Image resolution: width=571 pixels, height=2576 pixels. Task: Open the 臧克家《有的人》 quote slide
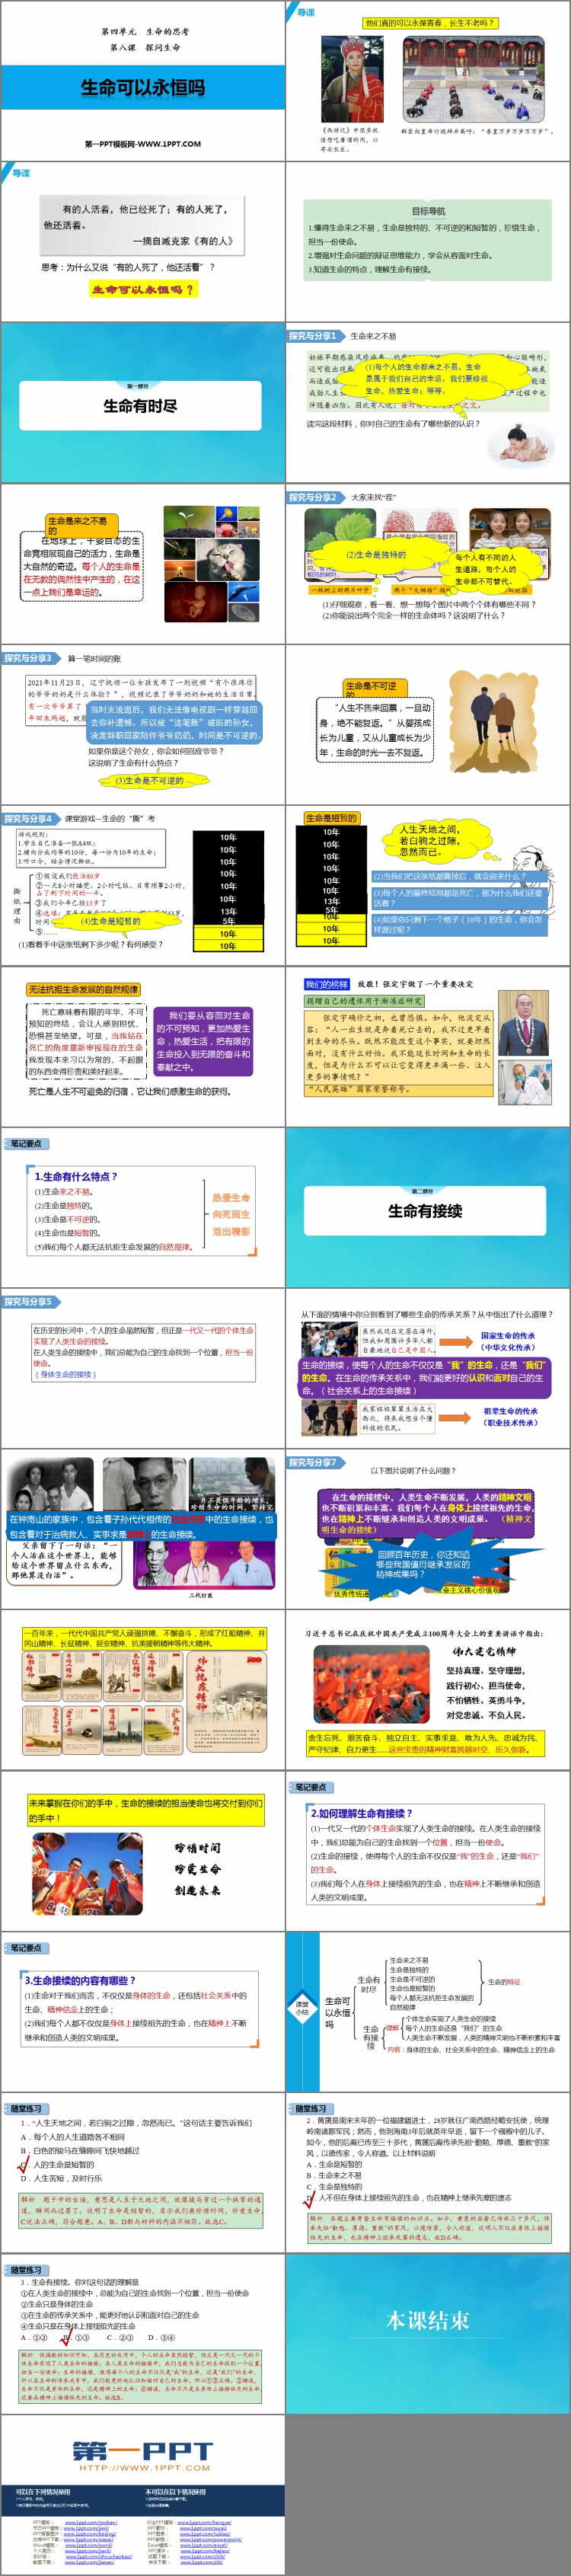pyautogui.click(x=143, y=242)
